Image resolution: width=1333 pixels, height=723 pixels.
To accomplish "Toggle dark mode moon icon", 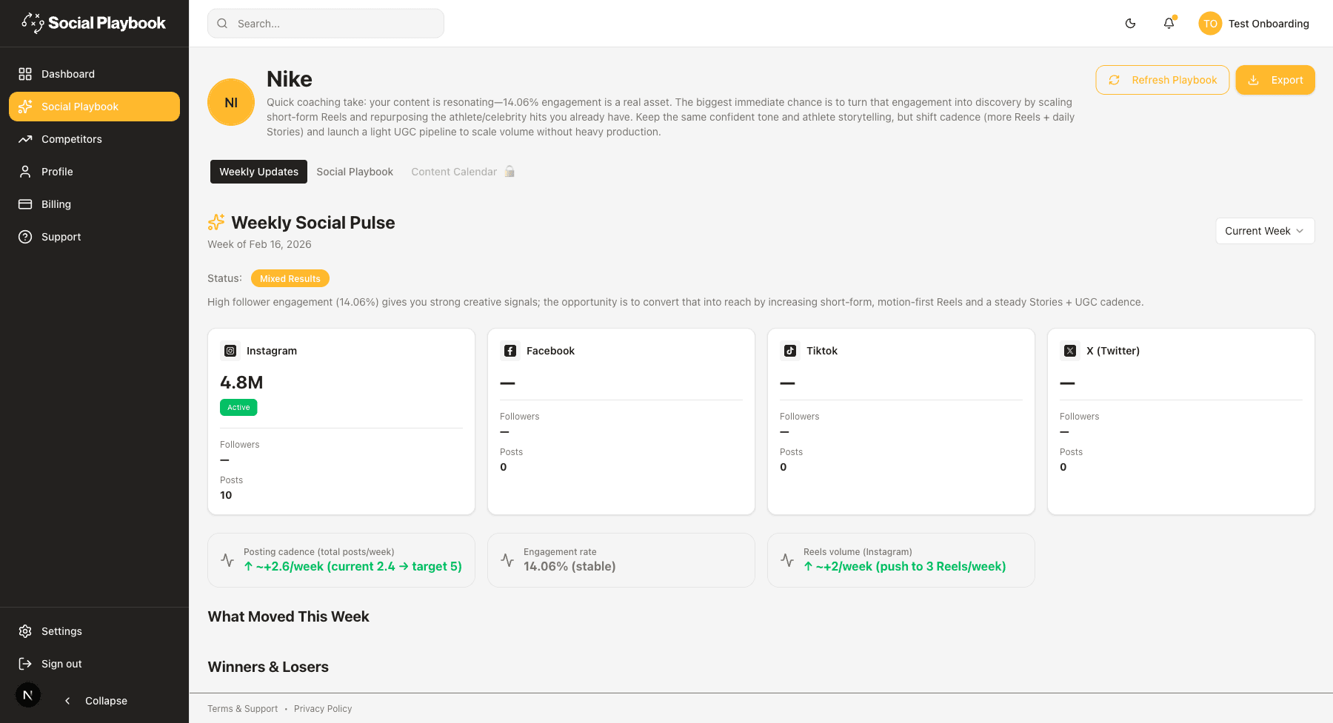I will 1130,24.
